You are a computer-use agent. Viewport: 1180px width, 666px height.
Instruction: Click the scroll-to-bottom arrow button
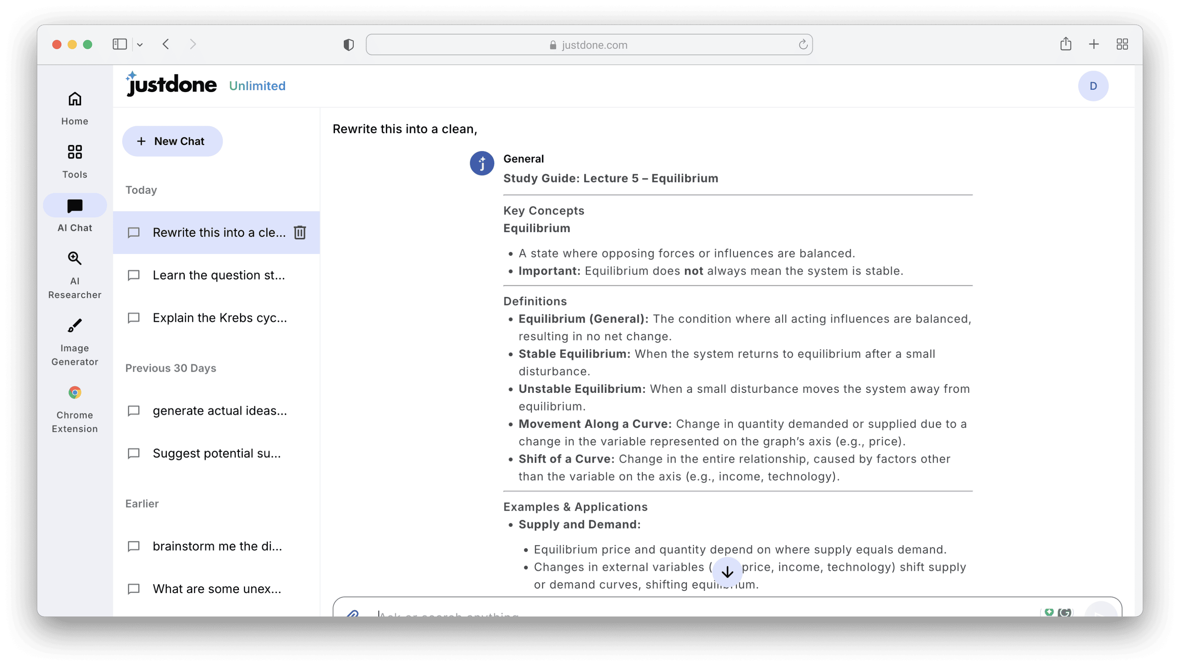[x=727, y=572]
